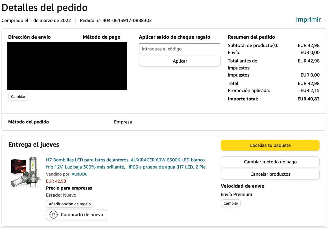
Task: Open the Imprimir print link
Action: (308, 20)
